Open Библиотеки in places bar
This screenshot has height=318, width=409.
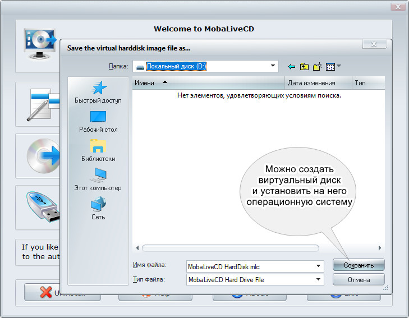98,151
